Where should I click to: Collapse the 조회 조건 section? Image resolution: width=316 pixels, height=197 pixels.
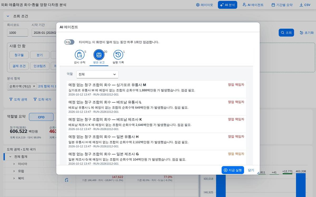tap(8, 16)
